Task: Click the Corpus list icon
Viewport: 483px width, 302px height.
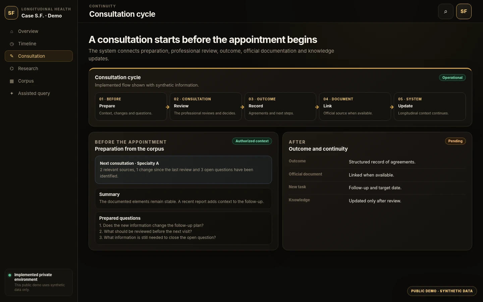Action: click(12, 81)
